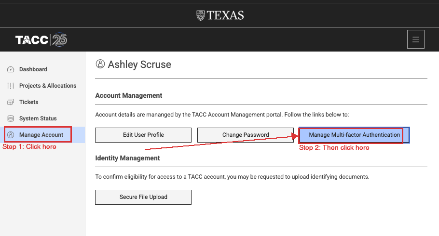Click the text starting 'To confirm eligibility'
This screenshot has height=236, width=439.
(232, 177)
